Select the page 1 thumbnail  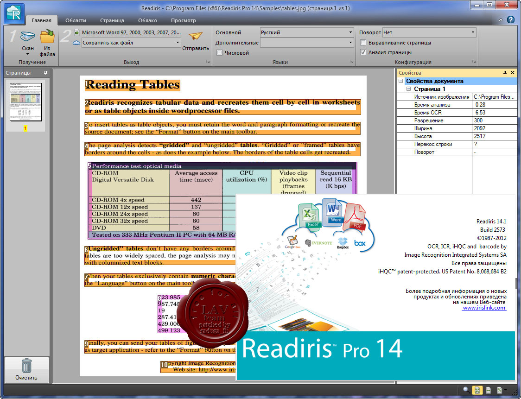(25, 102)
